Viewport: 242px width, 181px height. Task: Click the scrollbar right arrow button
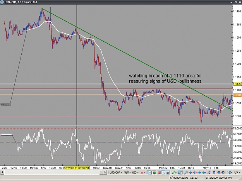click(105, 172)
